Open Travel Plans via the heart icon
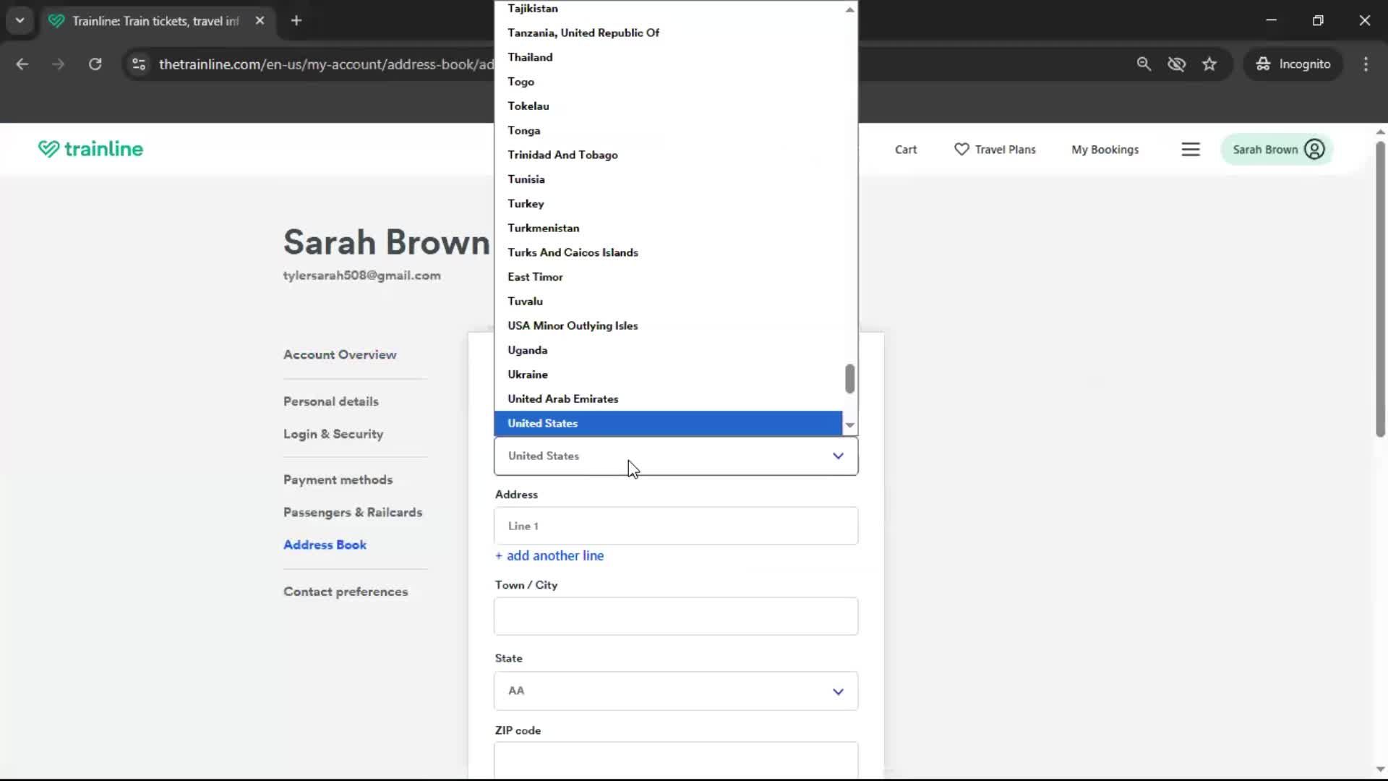This screenshot has width=1388, height=781. (961, 150)
